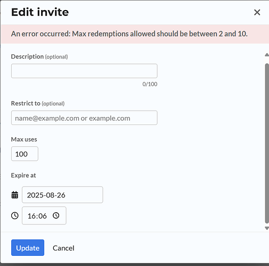
Task: Click the clock icon left of time field
Action: click(15, 215)
